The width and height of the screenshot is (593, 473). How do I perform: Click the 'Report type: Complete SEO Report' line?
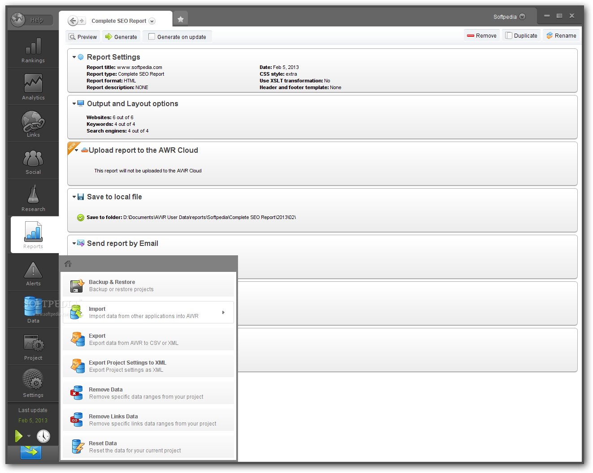tap(125, 74)
